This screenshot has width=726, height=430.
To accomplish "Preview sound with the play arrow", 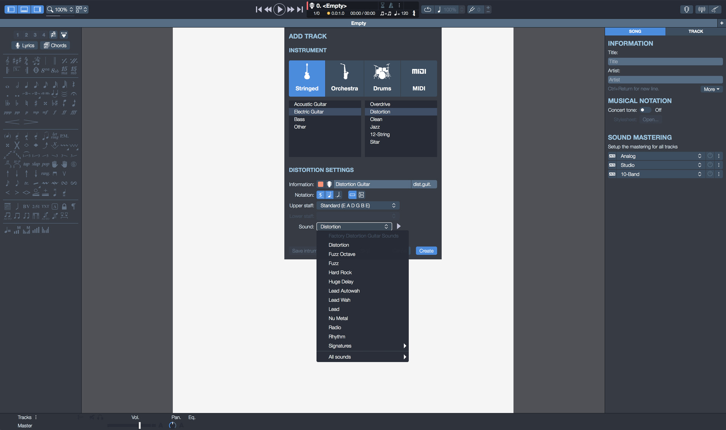I will click(399, 227).
